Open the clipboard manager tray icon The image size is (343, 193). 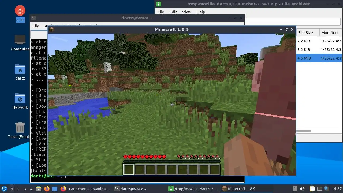312,189
